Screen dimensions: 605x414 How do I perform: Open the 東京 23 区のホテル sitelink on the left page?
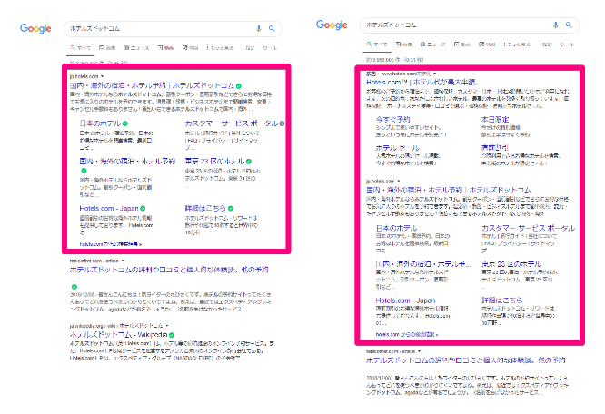point(214,161)
